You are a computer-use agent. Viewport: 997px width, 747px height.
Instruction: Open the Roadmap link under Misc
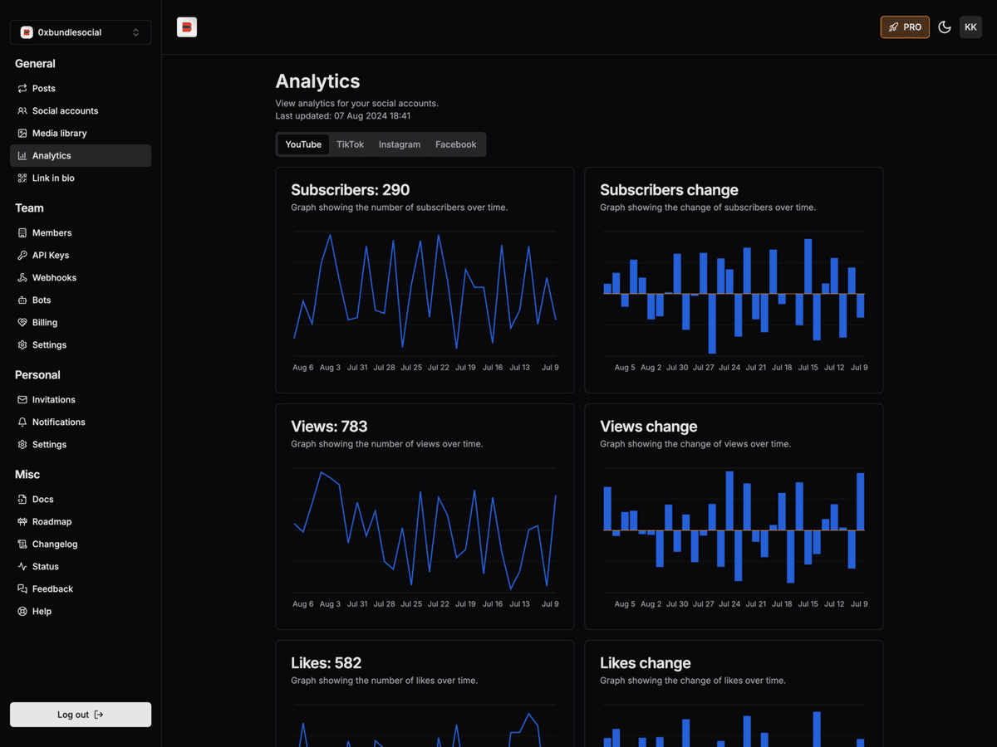point(81,521)
